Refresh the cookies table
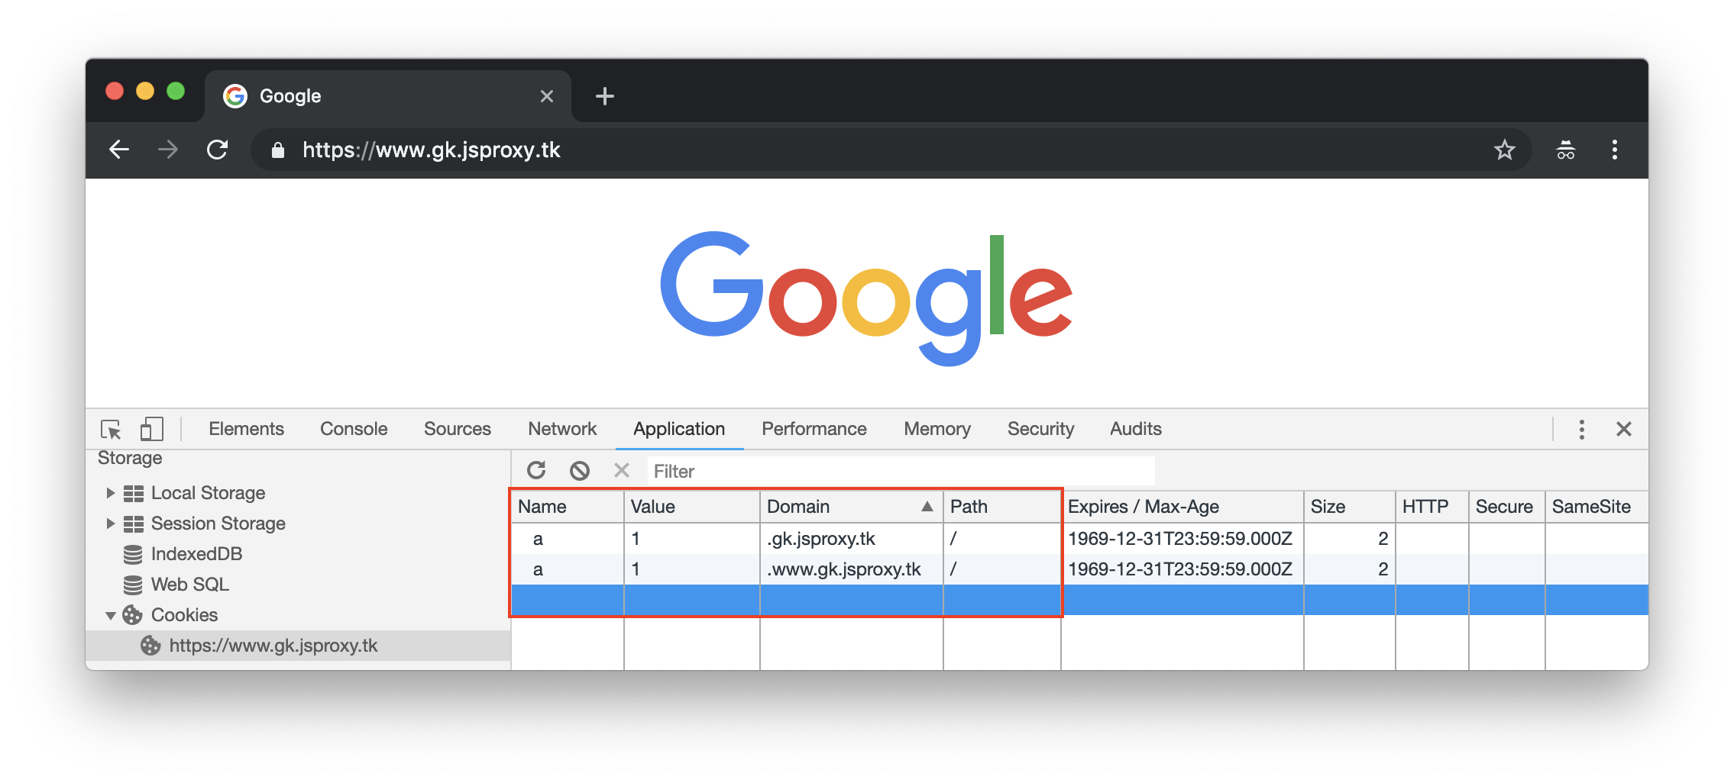The image size is (1734, 783). click(536, 471)
